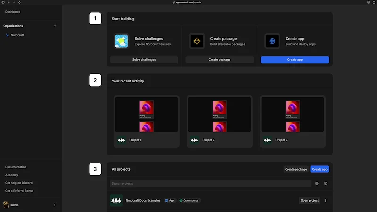Go back with browser back arrow
Image resolution: width=377 pixels, height=212 pixels.
tap(8, 2)
